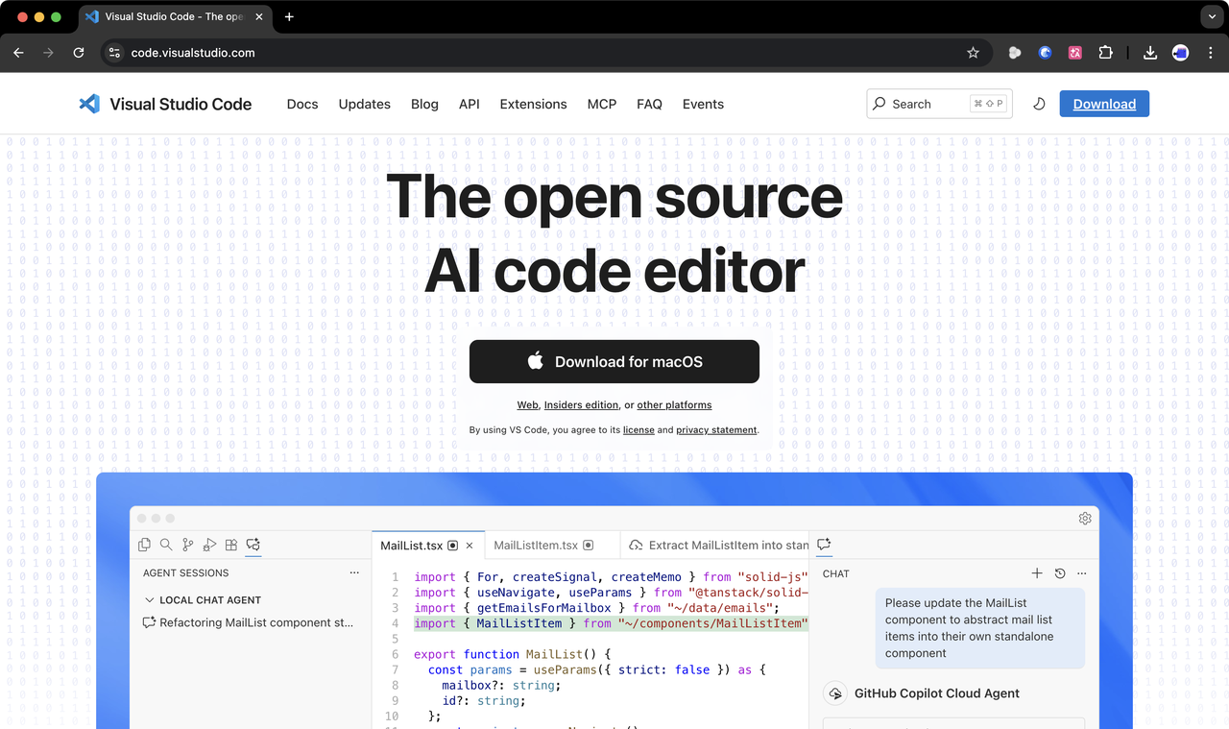The image size is (1229, 729).
Task: Open the browser Downloads tray icon
Action: tap(1150, 53)
